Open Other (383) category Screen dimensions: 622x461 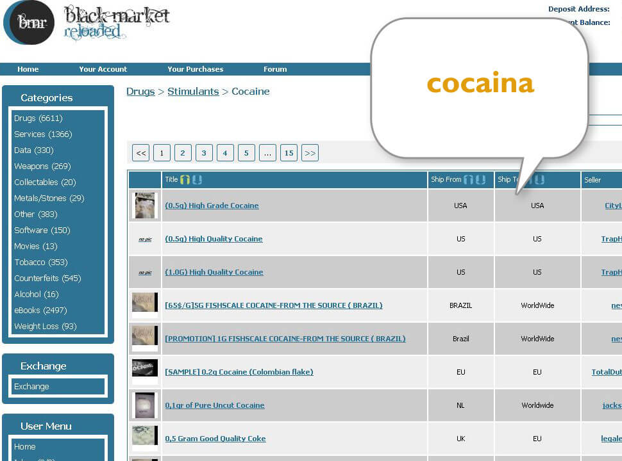(x=36, y=214)
